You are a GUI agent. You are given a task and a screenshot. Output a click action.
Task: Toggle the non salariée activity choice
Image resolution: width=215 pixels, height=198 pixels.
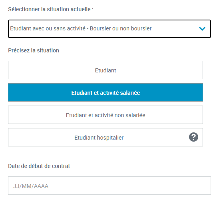pyautogui.click(x=106, y=115)
